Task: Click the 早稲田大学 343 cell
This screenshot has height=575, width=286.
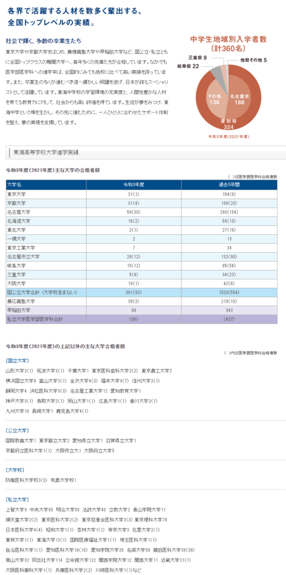Action: [x=229, y=310]
